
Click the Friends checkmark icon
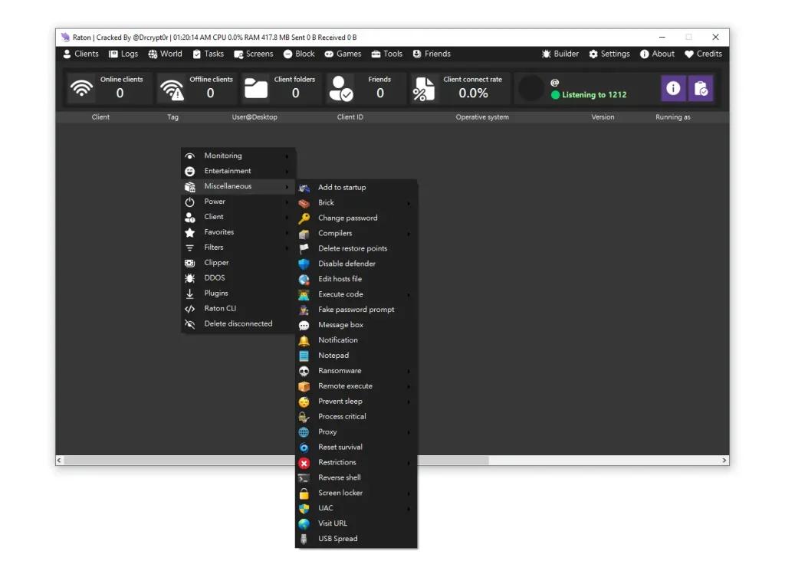coord(343,88)
